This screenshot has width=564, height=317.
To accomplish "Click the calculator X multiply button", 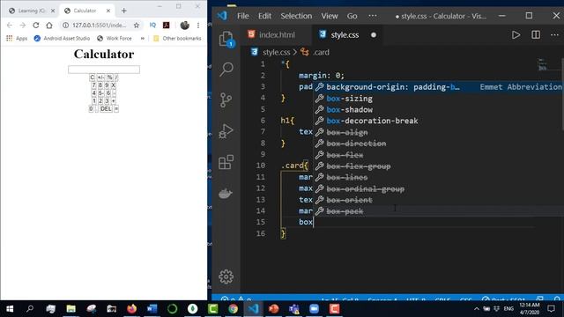I will (x=114, y=85).
